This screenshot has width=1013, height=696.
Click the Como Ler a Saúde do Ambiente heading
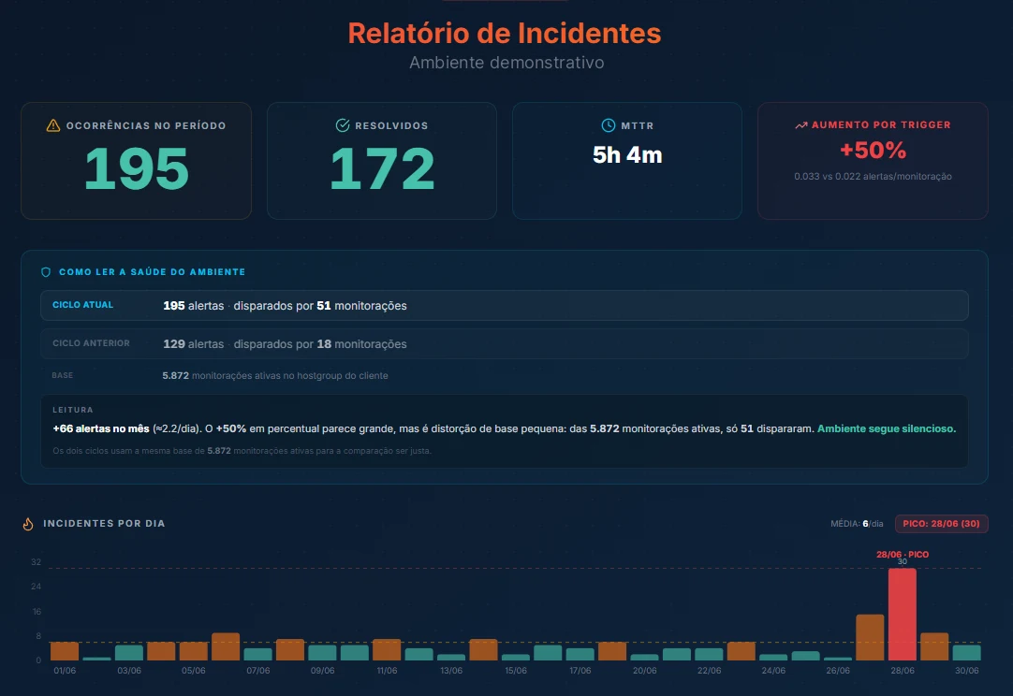pos(152,272)
